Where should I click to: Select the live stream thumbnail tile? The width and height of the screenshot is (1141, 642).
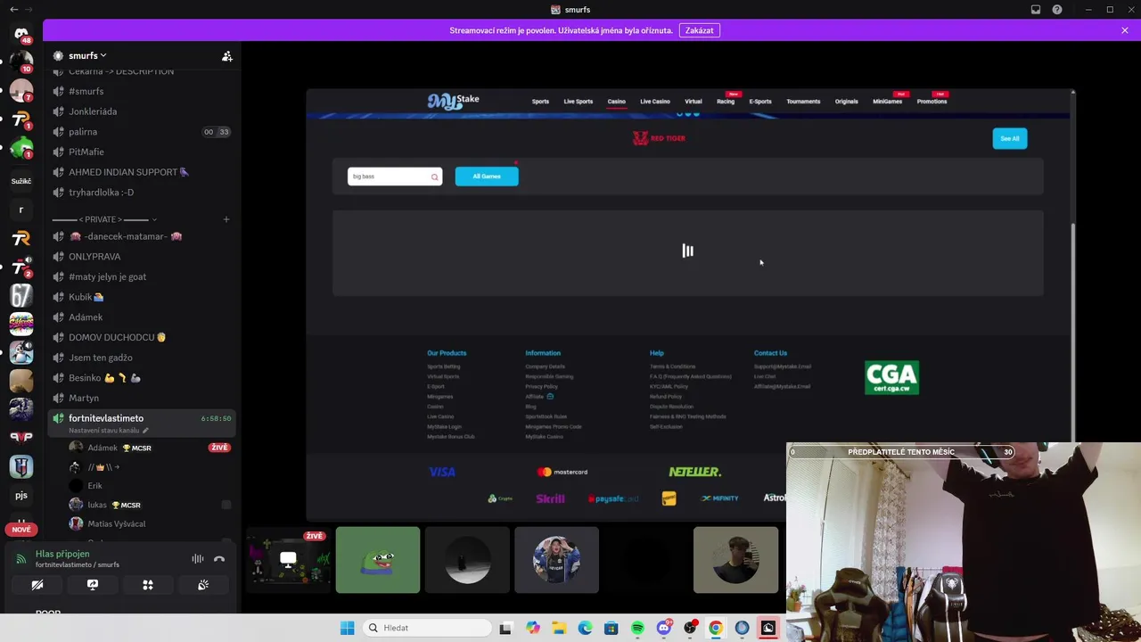288,560
